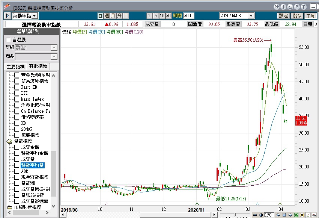
Task: Select daily 日 period
Action: pyautogui.click(x=100, y=16)
